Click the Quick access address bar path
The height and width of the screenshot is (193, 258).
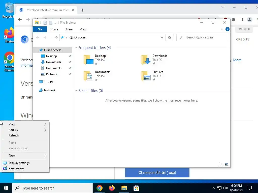[x=78, y=37]
